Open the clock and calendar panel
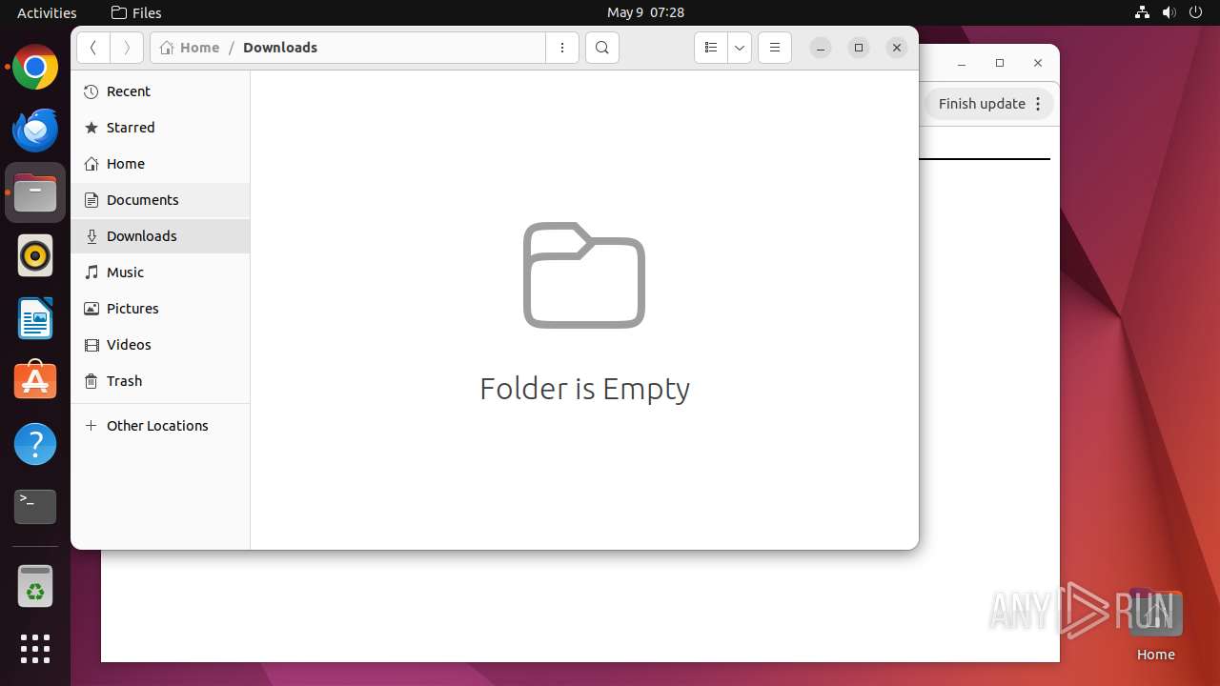Image resolution: width=1220 pixels, height=686 pixels. tap(645, 12)
